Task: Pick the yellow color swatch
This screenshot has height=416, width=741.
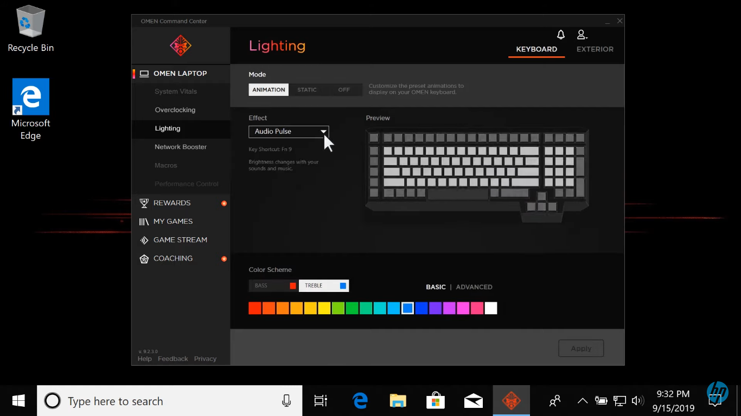Action: tap(324, 308)
